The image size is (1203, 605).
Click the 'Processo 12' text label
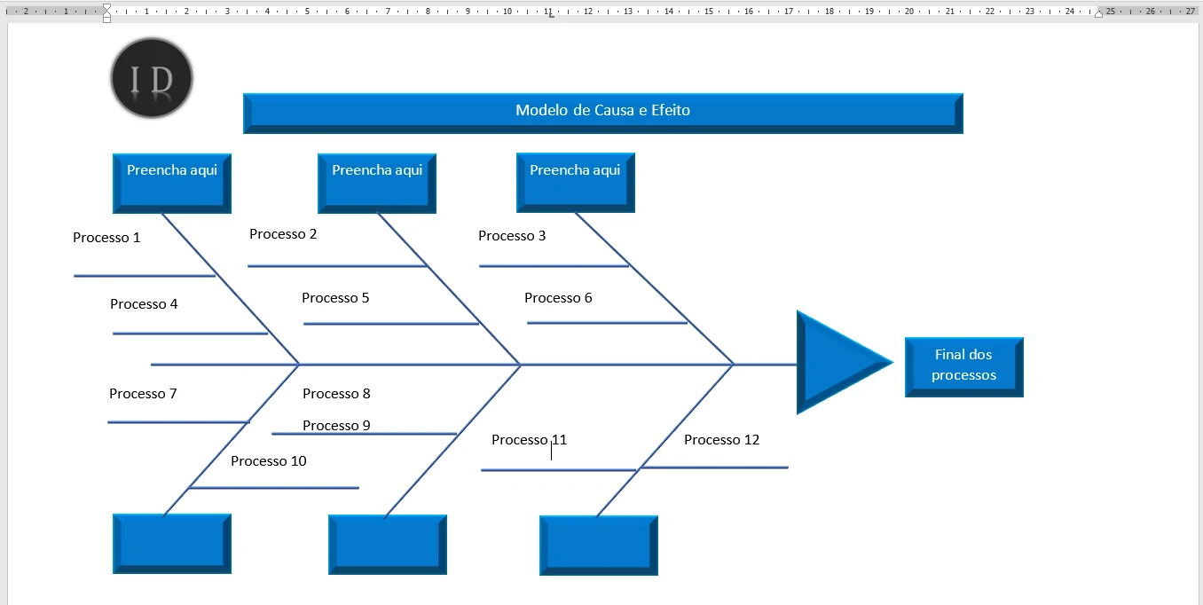721,439
